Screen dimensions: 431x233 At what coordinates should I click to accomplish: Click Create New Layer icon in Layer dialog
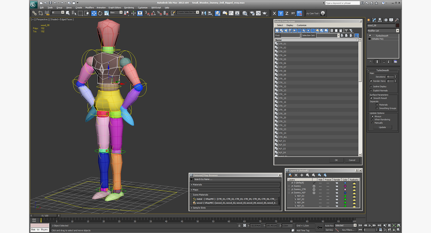pyautogui.click(x=290, y=175)
